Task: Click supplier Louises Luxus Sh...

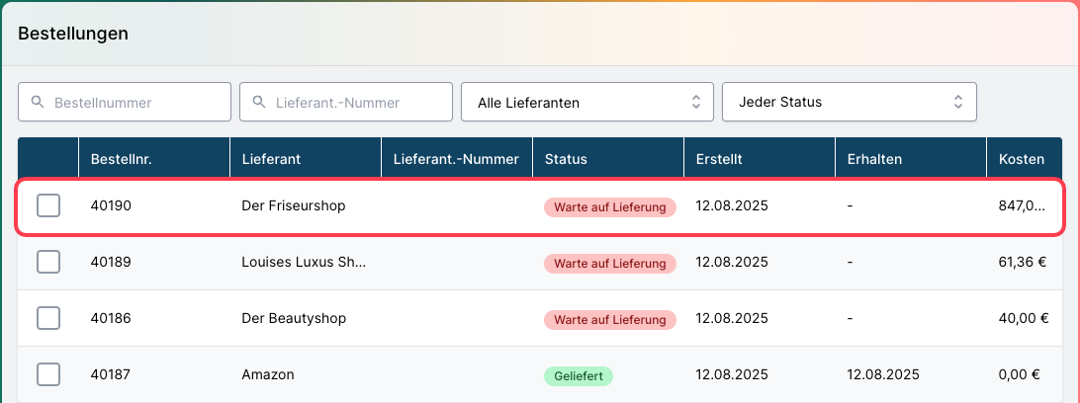Action: point(304,262)
